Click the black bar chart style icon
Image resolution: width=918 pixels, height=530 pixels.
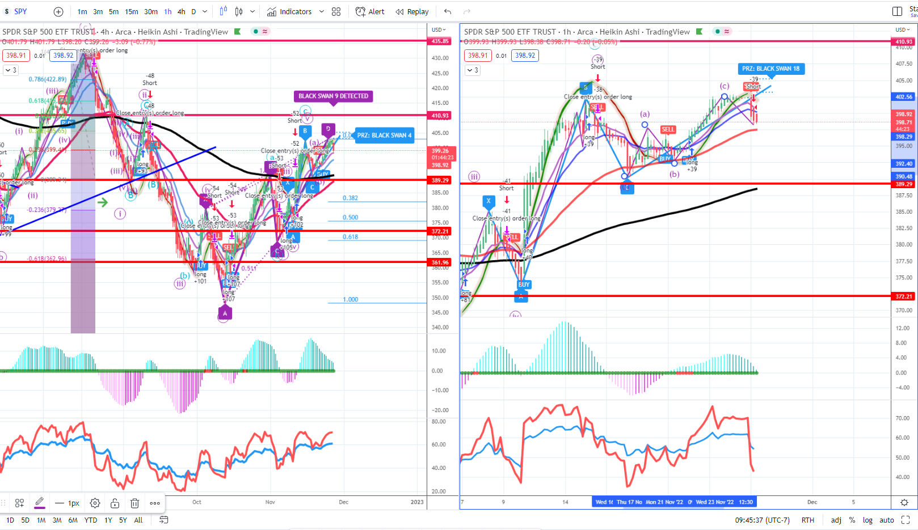239,11
